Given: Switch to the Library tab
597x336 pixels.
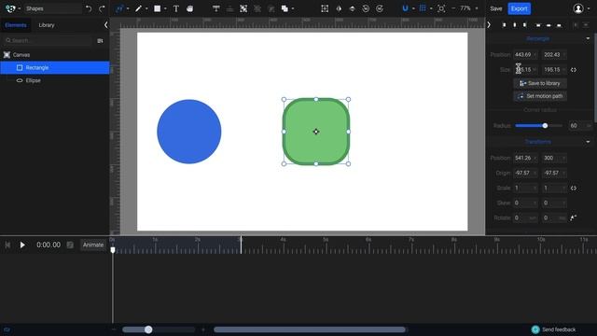Looking at the screenshot, I should tap(47, 25).
